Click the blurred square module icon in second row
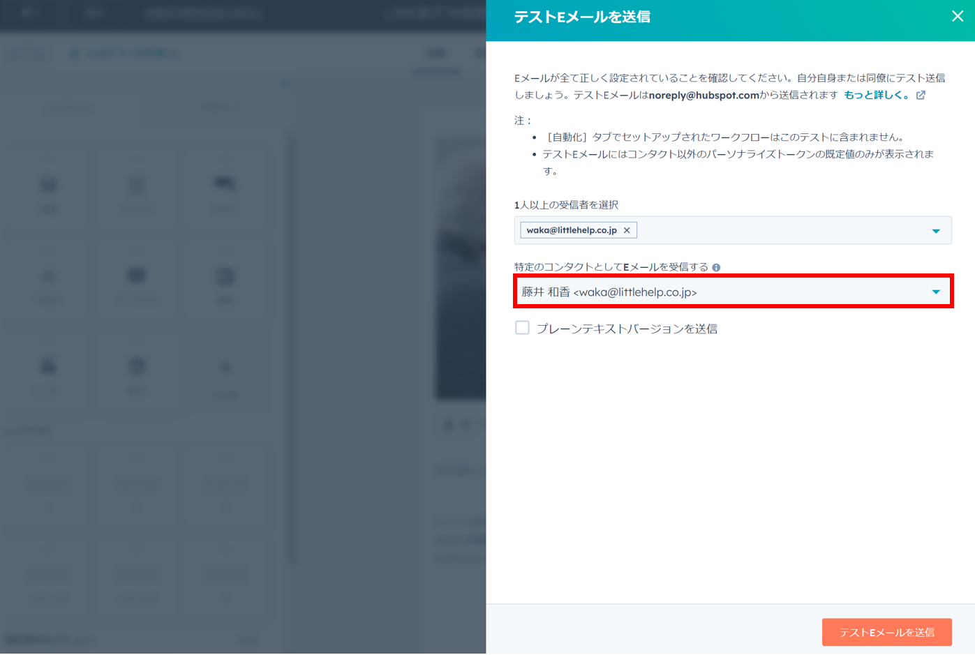The image size is (975, 655). pos(225,276)
